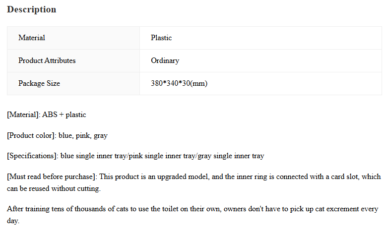Click the Ordinary value cell
383x238 pixels.
coord(260,60)
